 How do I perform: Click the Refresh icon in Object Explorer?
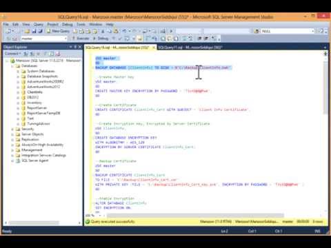pos(51,54)
